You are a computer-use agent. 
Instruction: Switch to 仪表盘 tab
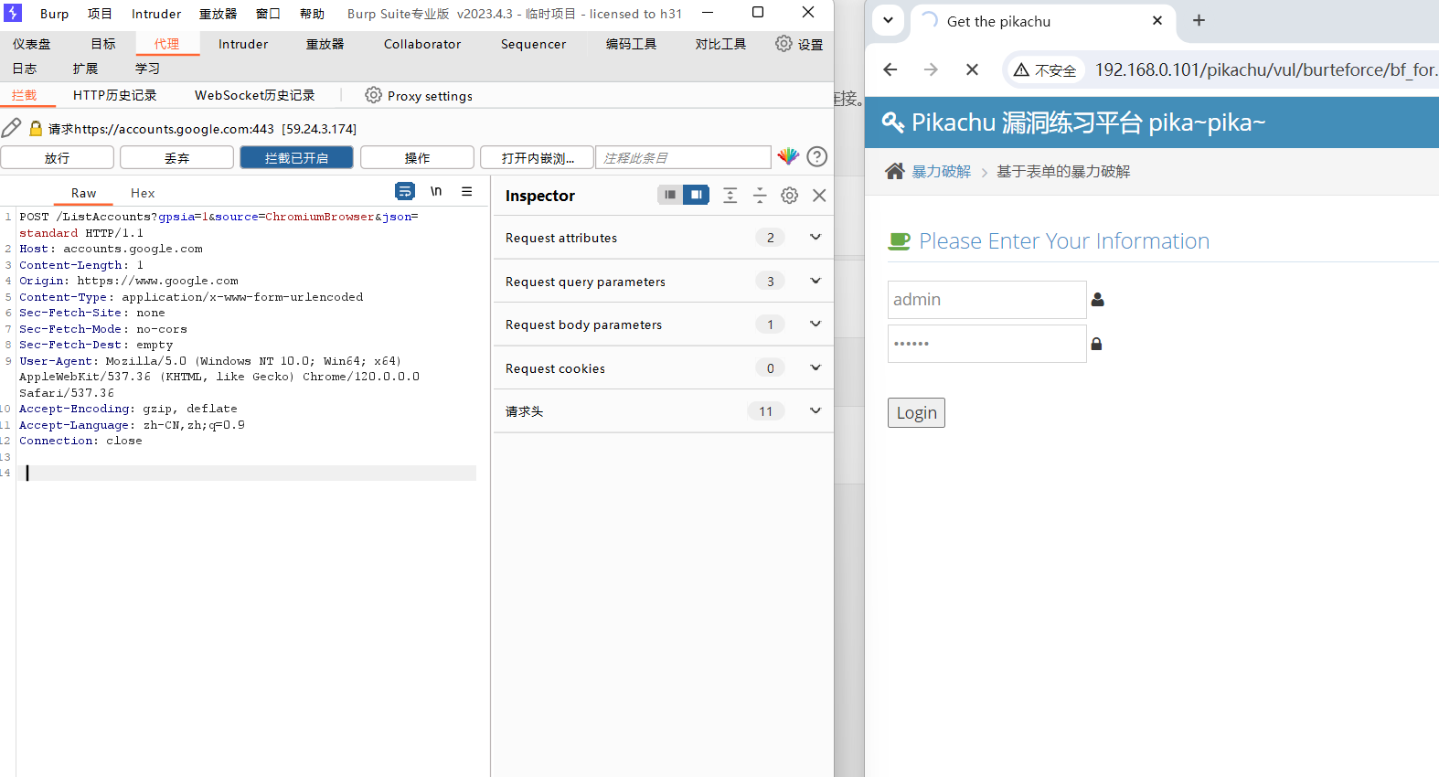point(32,44)
